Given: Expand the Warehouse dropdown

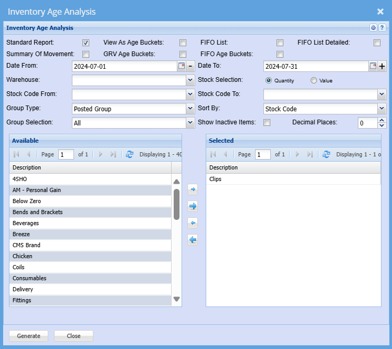Looking at the screenshot, I should click(190, 80).
